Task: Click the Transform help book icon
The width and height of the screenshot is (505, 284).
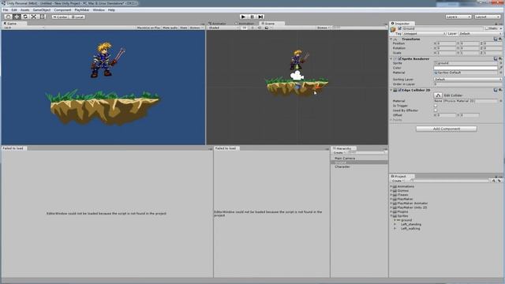Action: [496, 39]
